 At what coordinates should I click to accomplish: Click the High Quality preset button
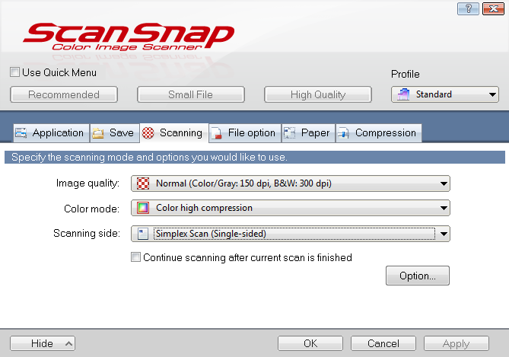(318, 94)
